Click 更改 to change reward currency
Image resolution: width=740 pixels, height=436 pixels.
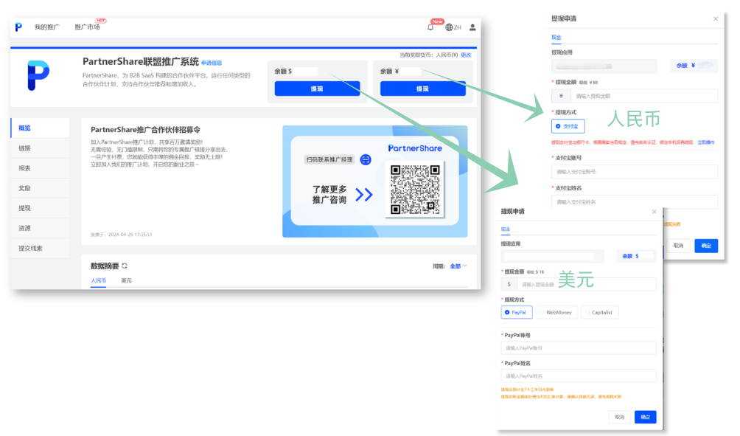pos(466,55)
